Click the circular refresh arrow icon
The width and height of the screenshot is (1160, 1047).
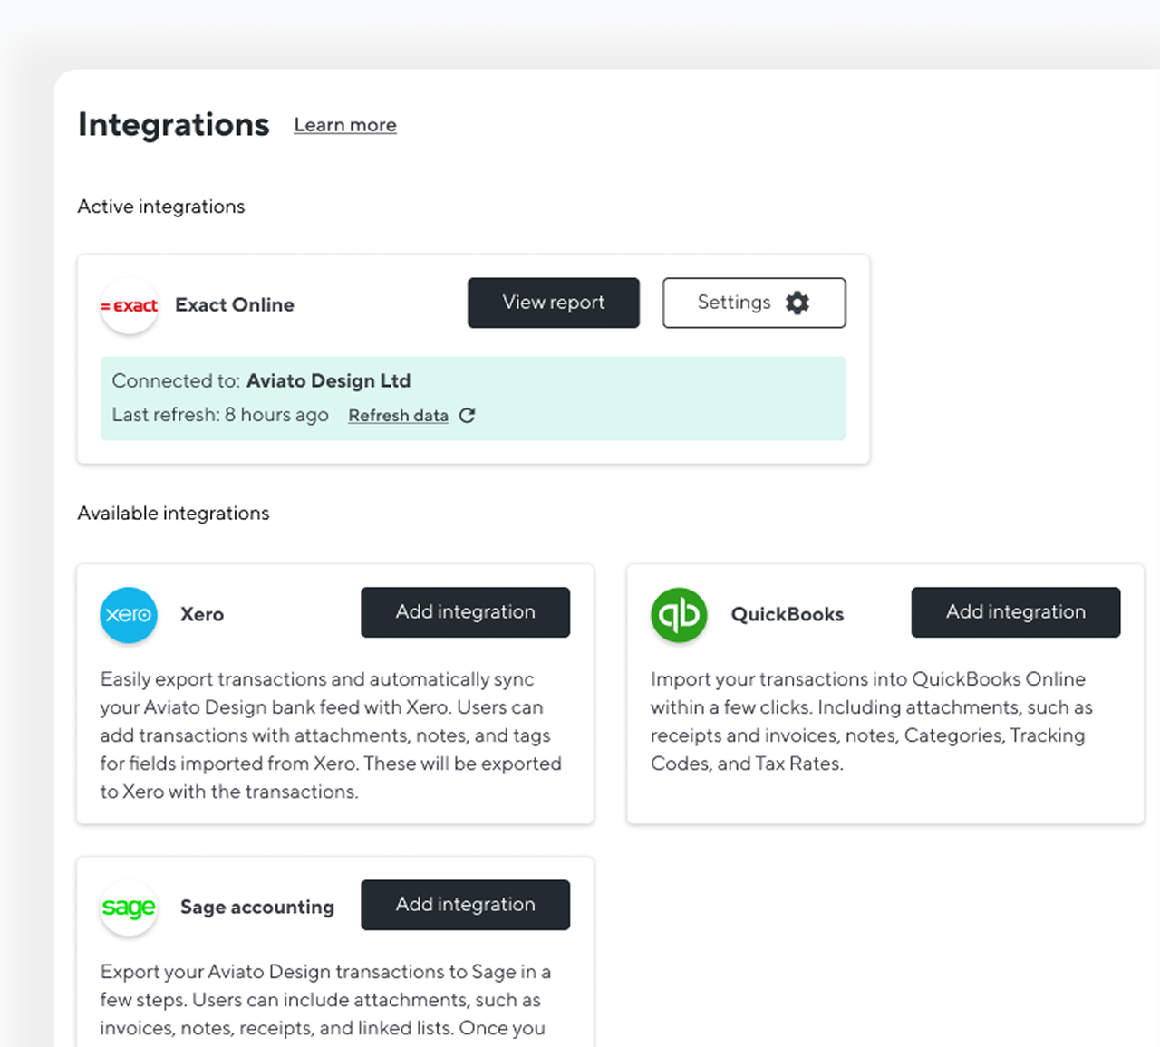coord(467,416)
